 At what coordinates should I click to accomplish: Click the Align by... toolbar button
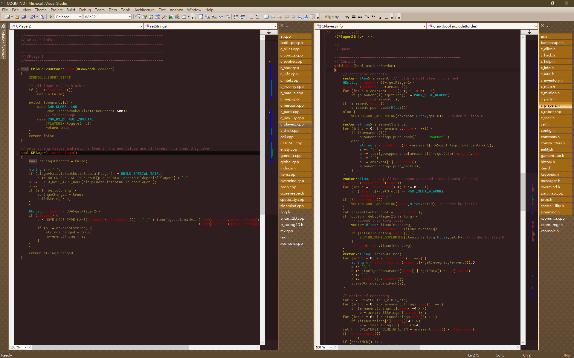(x=333, y=17)
